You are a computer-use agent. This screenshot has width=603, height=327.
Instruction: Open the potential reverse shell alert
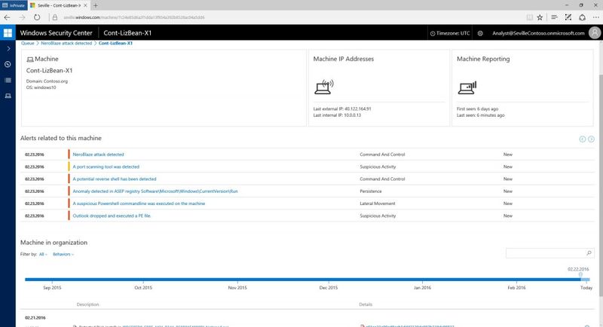[x=115, y=179]
